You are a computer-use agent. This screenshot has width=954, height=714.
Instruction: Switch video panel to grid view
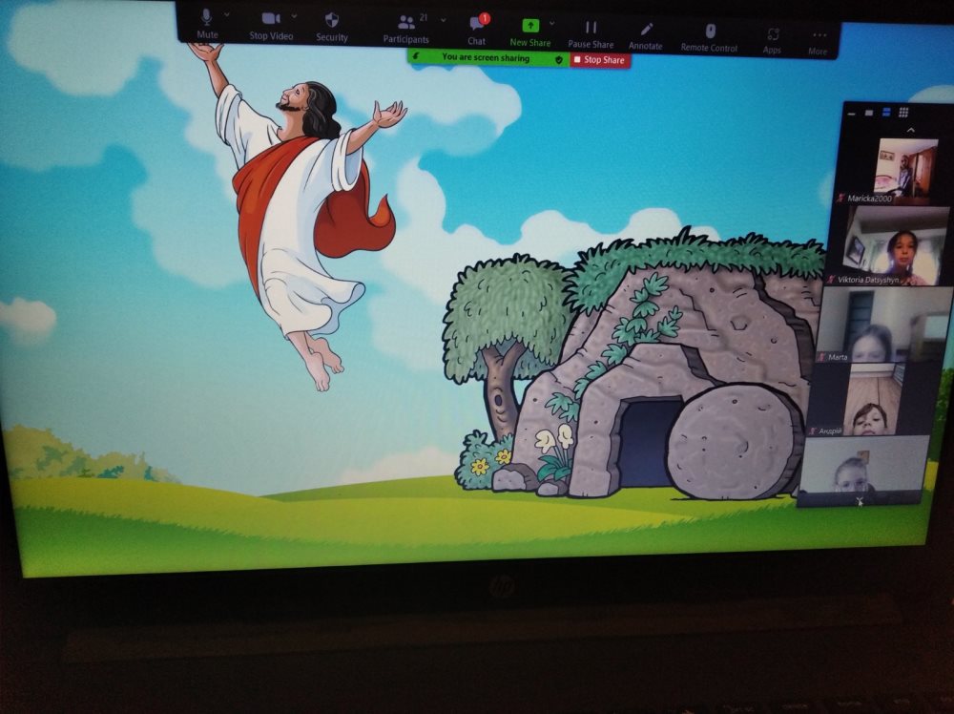[x=903, y=112]
